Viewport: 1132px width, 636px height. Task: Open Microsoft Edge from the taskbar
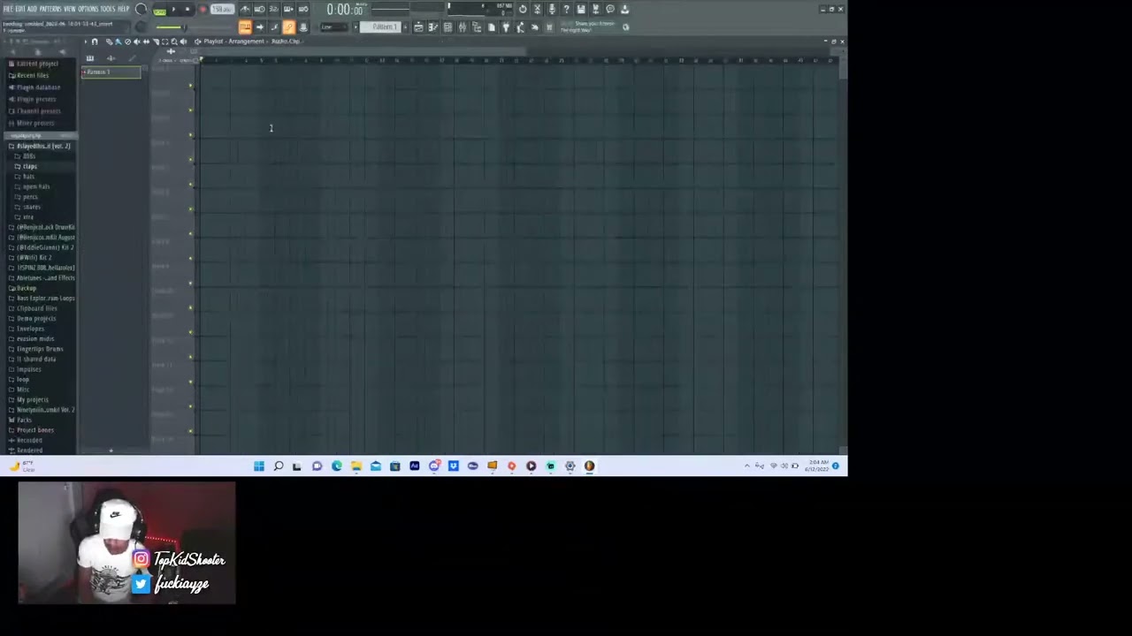point(337,466)
